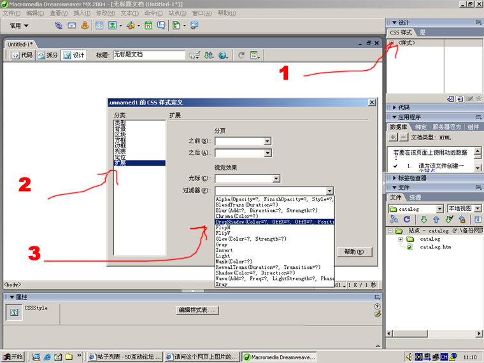This screenshot has height=363, width=484.
Task: Click the Insert Table toolbar icon
Action: click(99, 26)
